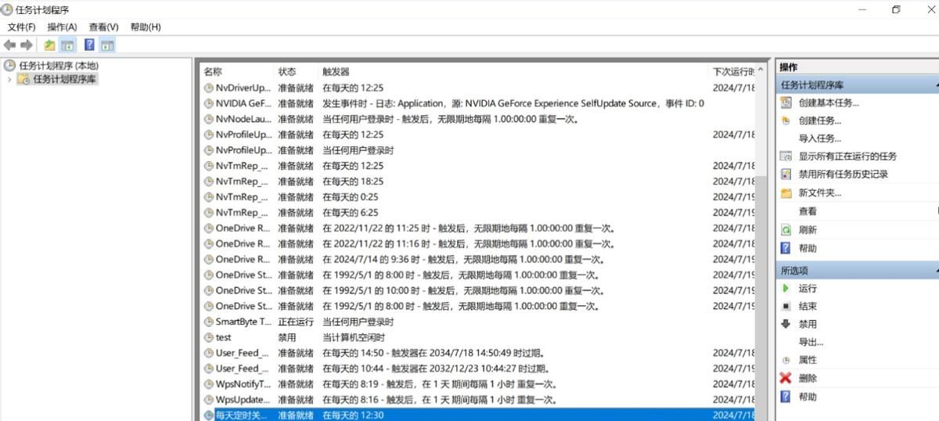The height and width of the screenshot is (421, 939).
Task: Select NvTmRep task triggered daily at 18:25
Action: pyautogui.click(x=477, y=182)
